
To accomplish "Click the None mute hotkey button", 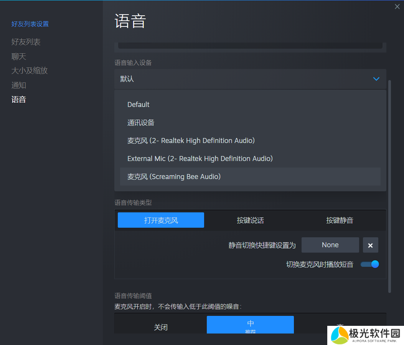I will (x=330, y=245).
